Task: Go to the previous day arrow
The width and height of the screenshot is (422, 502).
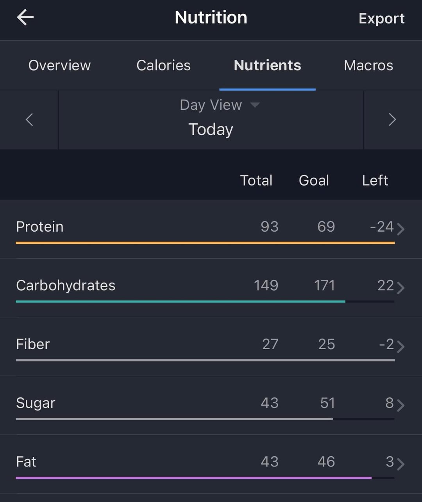Action: click(29, 120)
